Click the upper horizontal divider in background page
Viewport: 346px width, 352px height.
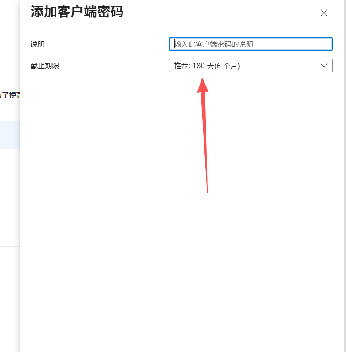click(9, 70)
